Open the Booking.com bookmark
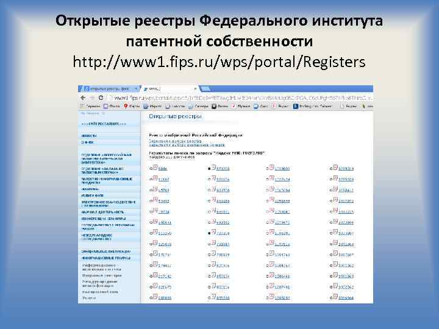Screen dimensions: 439x329 (312, 106)
